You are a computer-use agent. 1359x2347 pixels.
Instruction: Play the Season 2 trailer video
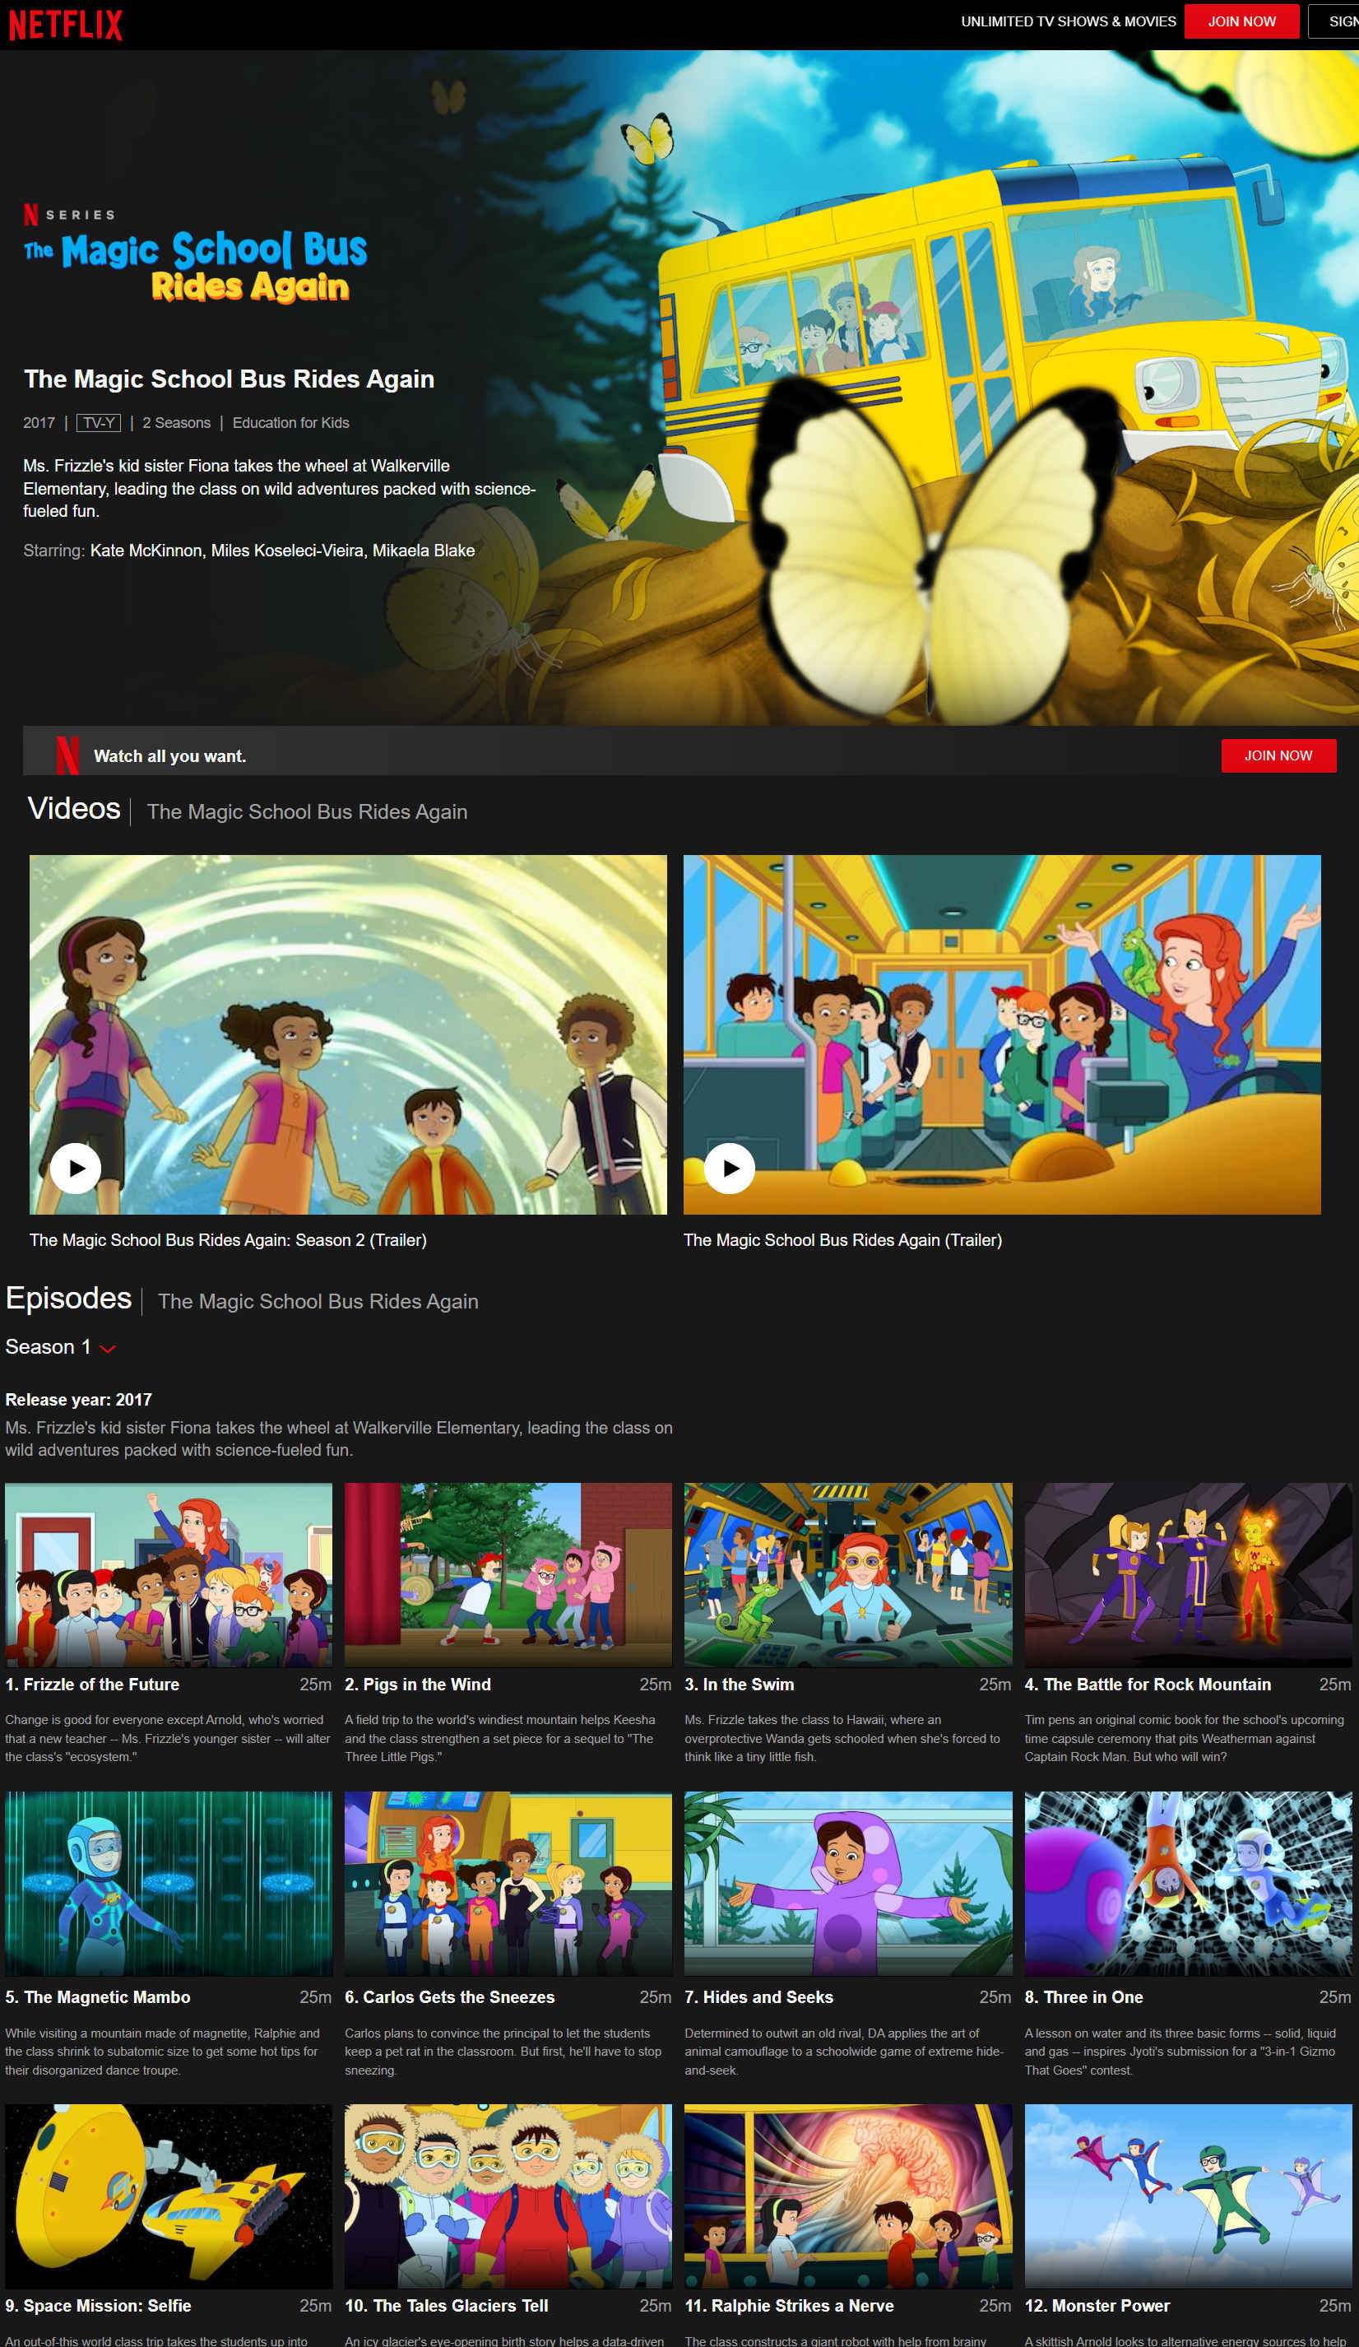pos(76,1168)
